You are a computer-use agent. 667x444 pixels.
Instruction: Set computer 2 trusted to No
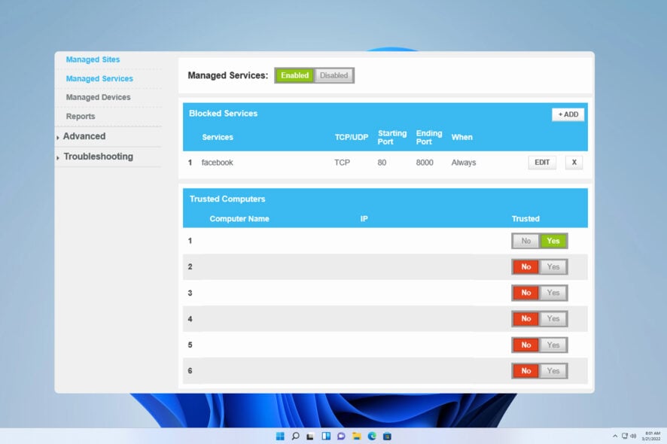click(x=525, y=266)
